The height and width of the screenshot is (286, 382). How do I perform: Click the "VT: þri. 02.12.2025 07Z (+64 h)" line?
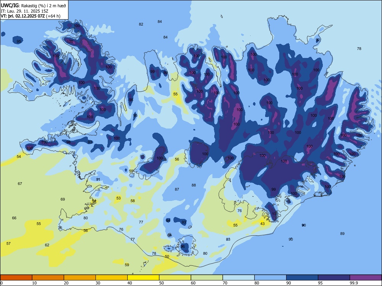[x=31, y=16]
